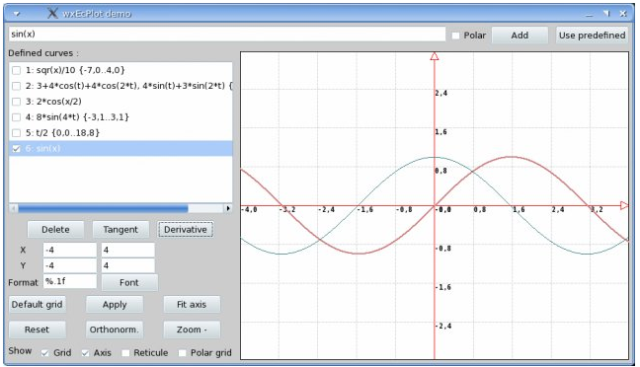Viewport: 640px width, 367px height.
Task: Click the Y minimum field
Action: click(x=70, y=265)
